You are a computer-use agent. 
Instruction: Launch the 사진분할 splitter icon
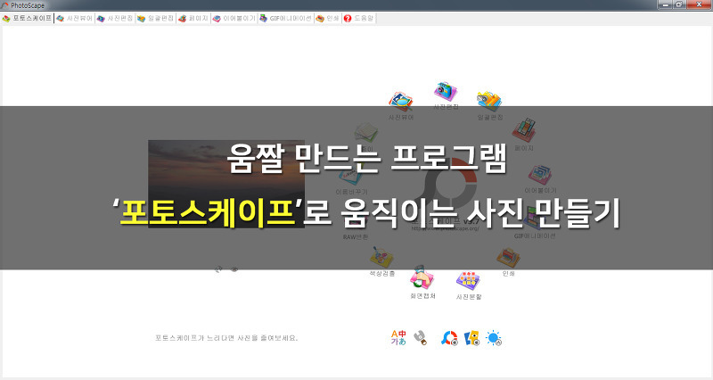click(469, 281)
